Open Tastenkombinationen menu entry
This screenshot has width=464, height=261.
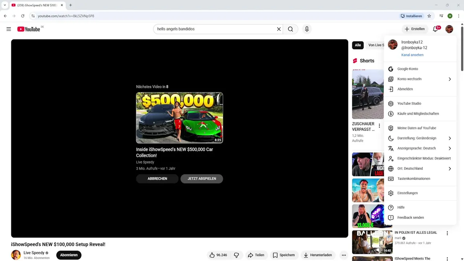pos(420,179)
